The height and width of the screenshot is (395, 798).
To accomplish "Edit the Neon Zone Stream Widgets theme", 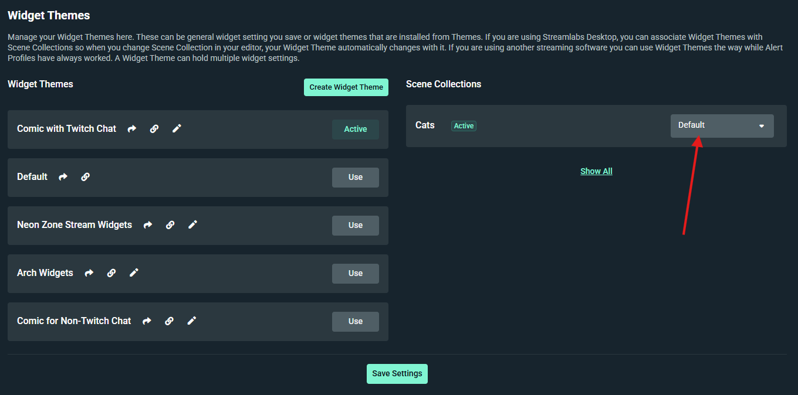I will pyautogui.click(x=192, y=224).
